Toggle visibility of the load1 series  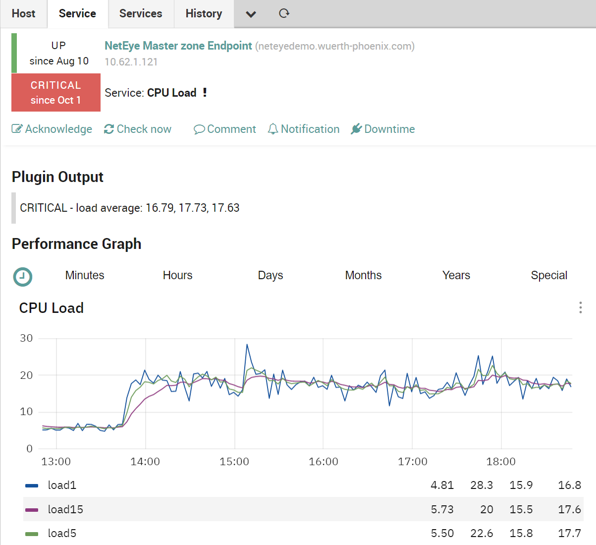point(62,485)
